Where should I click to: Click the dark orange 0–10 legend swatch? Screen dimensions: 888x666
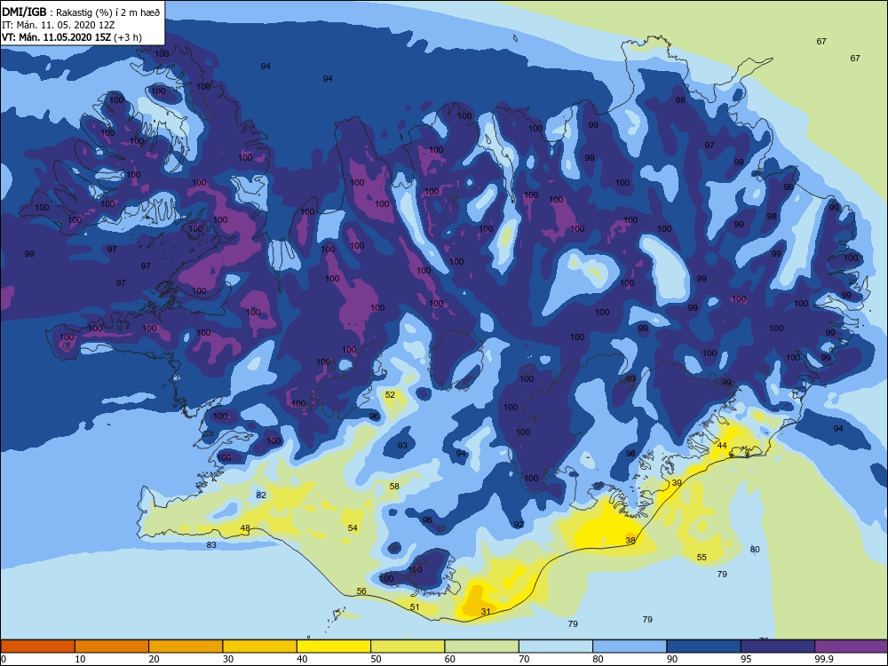tap(37, 646)
